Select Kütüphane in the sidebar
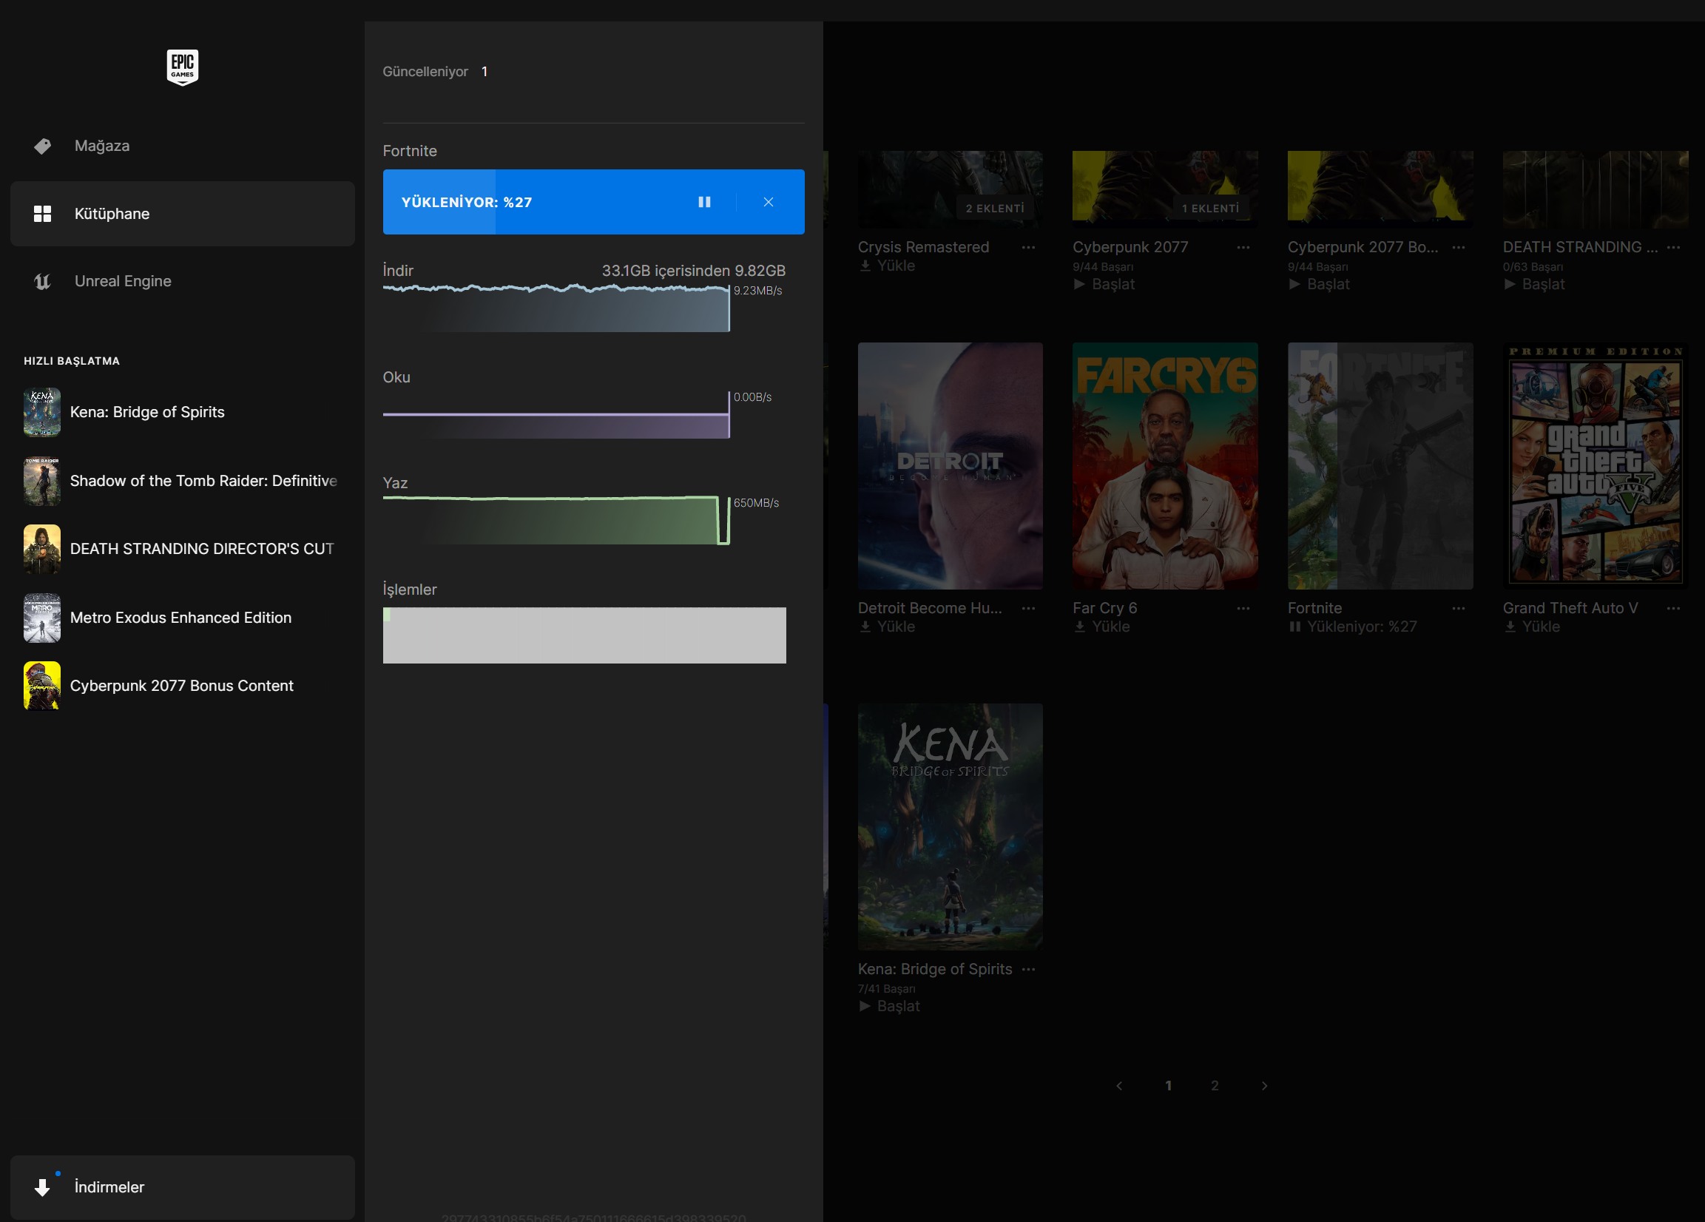Image resolution: width=1705 pixels, height=1222 pixels. [182, 214]
